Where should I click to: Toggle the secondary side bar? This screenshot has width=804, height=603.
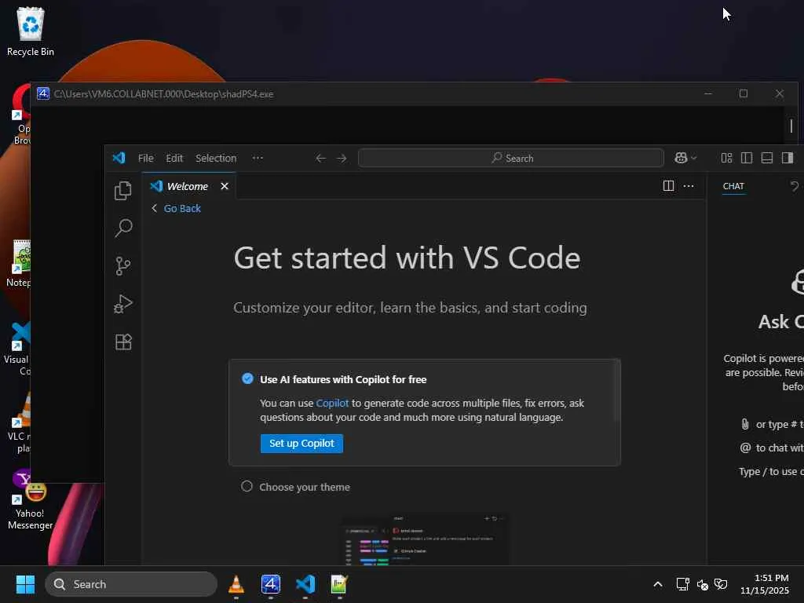click(787, 158)
